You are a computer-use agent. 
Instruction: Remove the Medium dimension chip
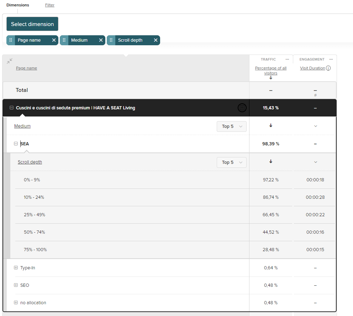[101, 40]
